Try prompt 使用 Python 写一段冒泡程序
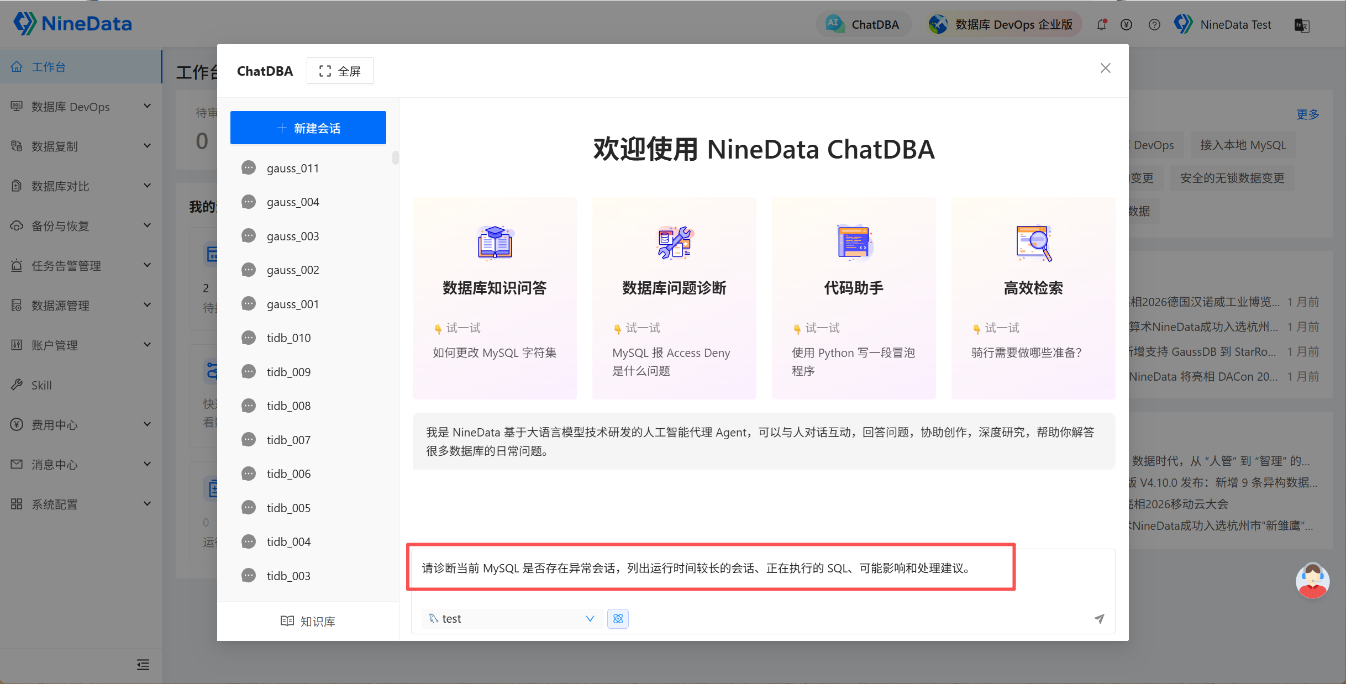 854,362
